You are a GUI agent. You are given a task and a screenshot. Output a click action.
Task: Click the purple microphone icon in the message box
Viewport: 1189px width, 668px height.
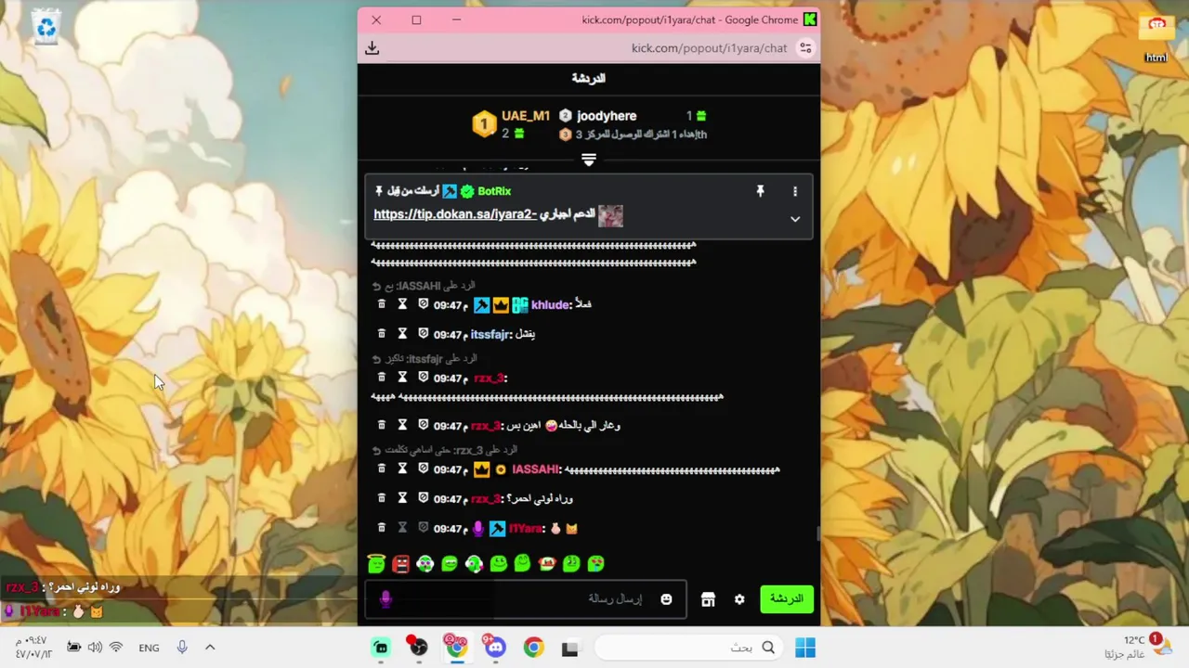point(386,599)
